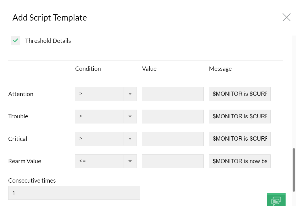Click the Attention value input field
Screen dimensions: 296x206
coord(173,94)
